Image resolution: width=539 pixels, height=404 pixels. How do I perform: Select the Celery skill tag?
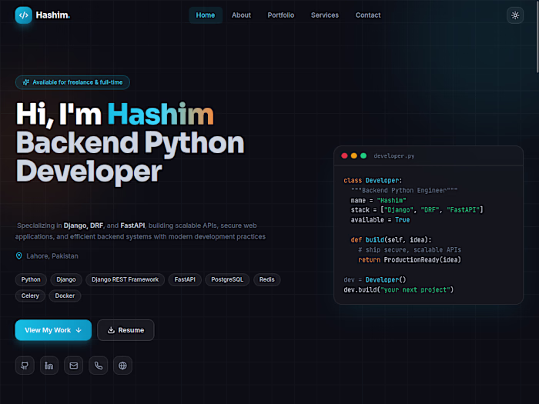click(30, 295)
